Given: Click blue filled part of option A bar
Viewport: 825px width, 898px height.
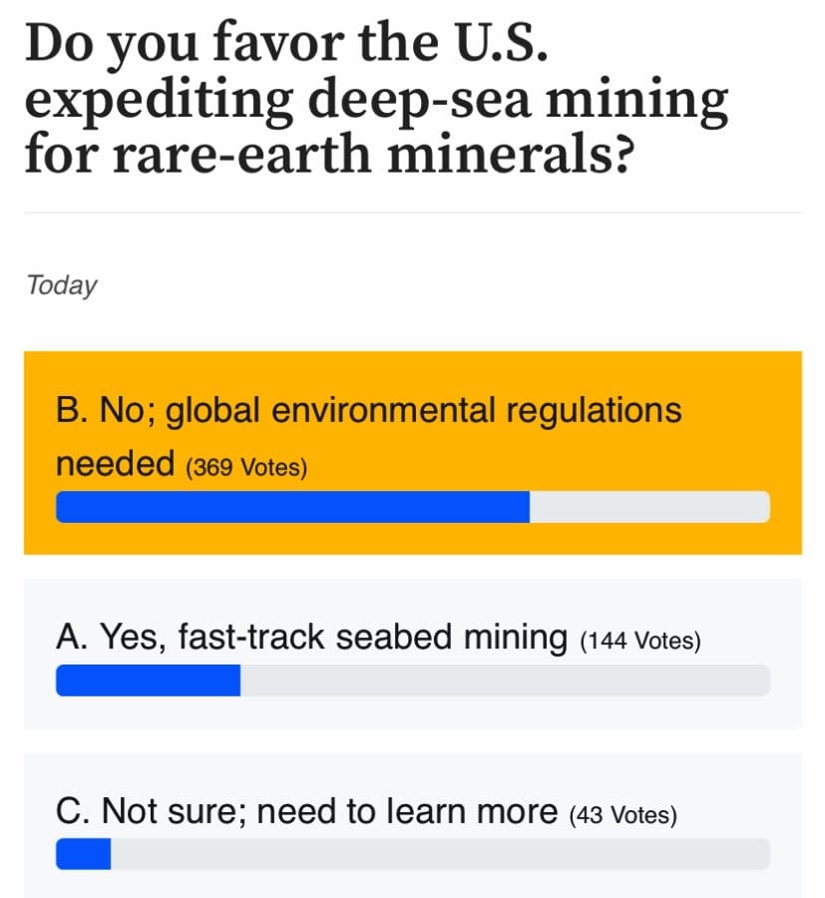Looking at the screenshot, I should click(x=148, y=680).
